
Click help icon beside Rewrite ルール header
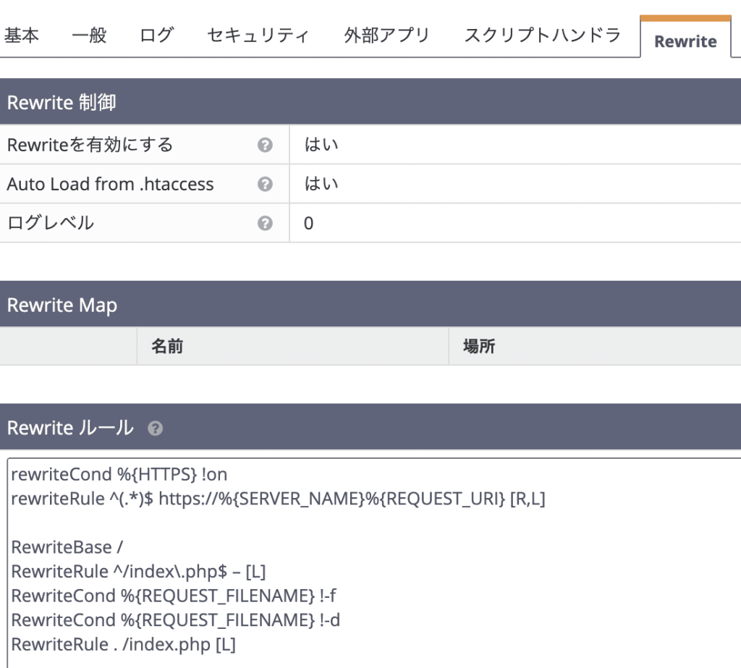point(156,428)
